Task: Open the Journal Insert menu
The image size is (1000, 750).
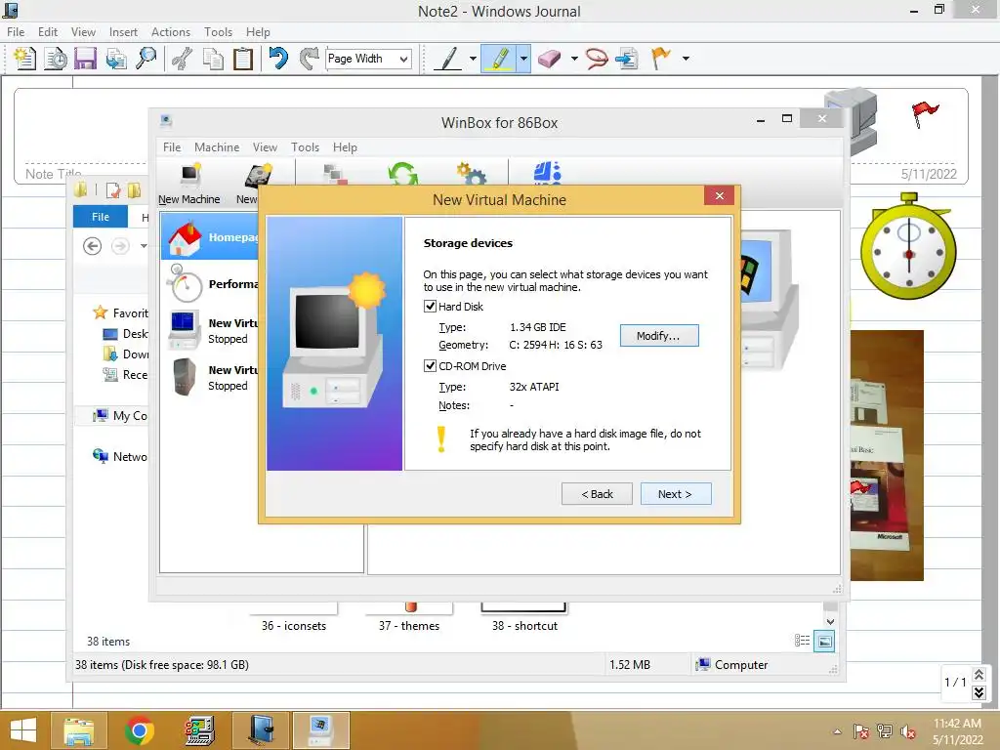Action: 123,32
